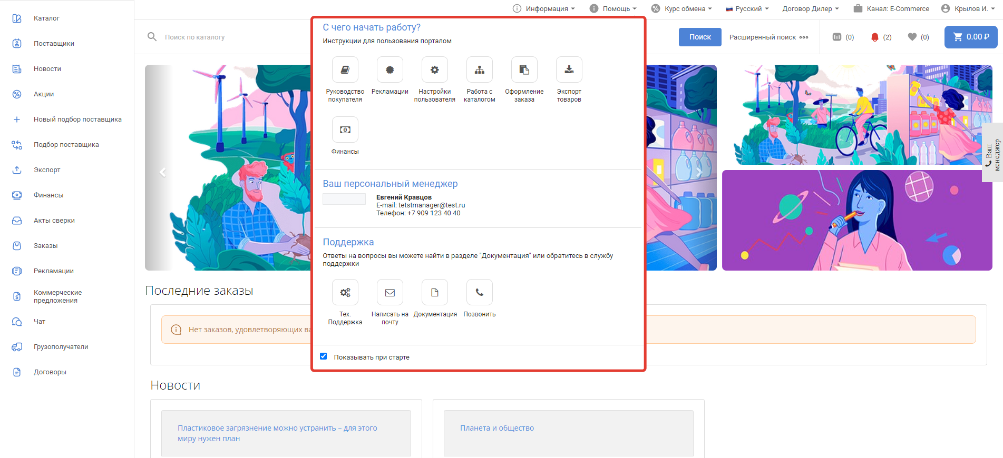Image resolution: width=1003 pixels, height=458 pixels.
Task: Click the blue Поиск button
Action: (x=699, y=37)
